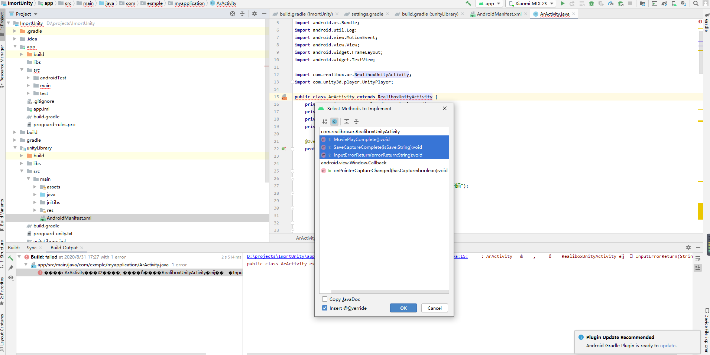
Task: Click dialog method list horizontal scrollbar
Action: [x=390, y=292]
